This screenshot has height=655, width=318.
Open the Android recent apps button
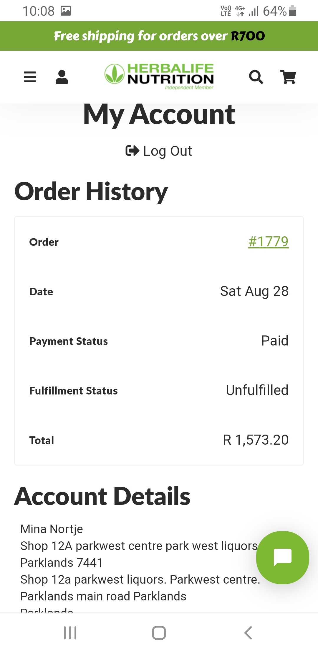[x=70, y=633]
